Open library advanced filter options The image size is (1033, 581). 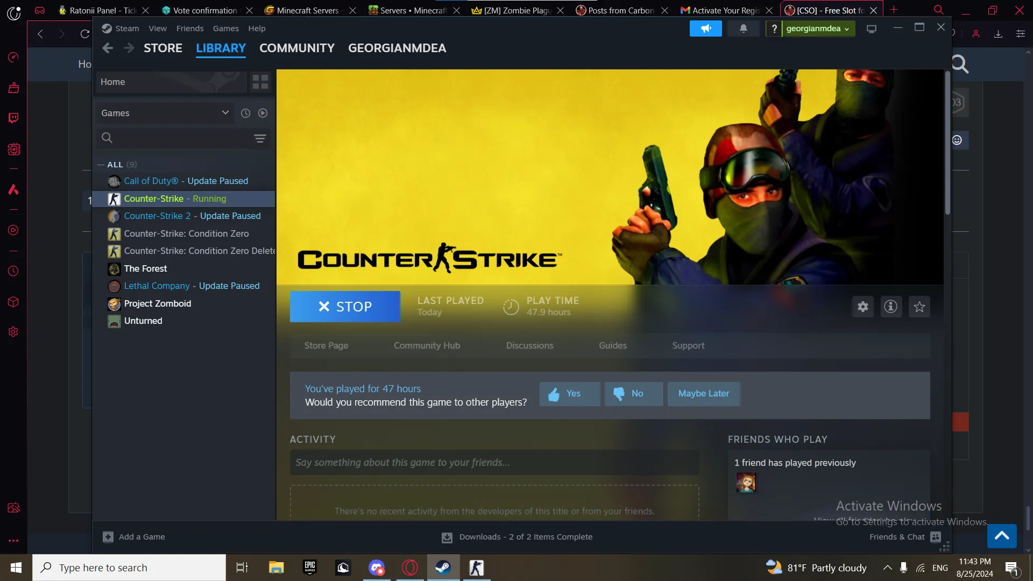(260, 138)
